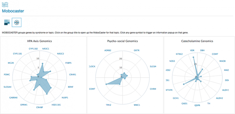Select the NLRP1 gene label

coord(65,98)
